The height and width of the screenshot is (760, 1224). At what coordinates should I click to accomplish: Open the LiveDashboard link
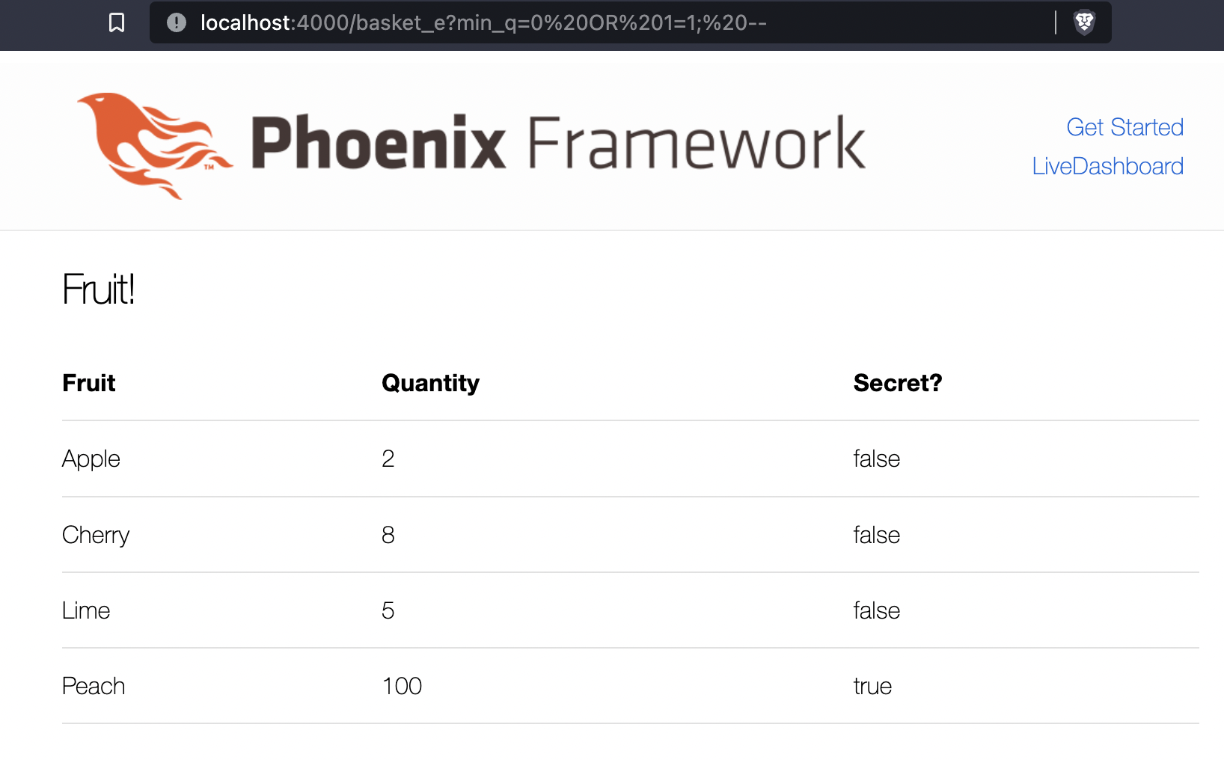[1107, 166]
